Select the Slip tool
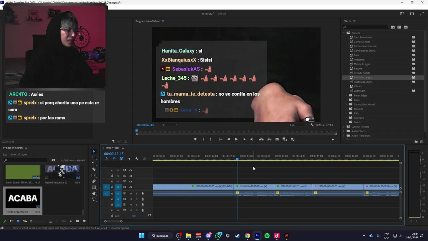The width and height of the screenshot is (428, 241). tap(94, 175)
